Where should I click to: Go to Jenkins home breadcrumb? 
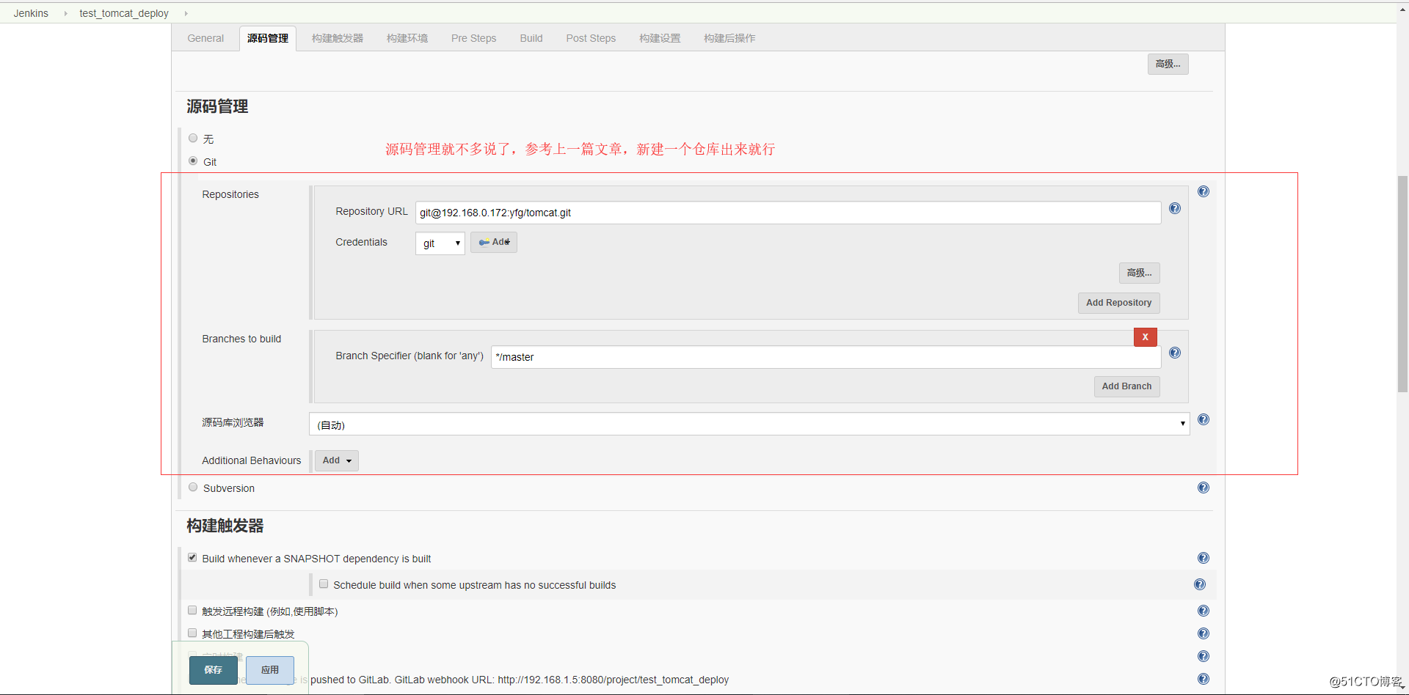click(31, 13)
